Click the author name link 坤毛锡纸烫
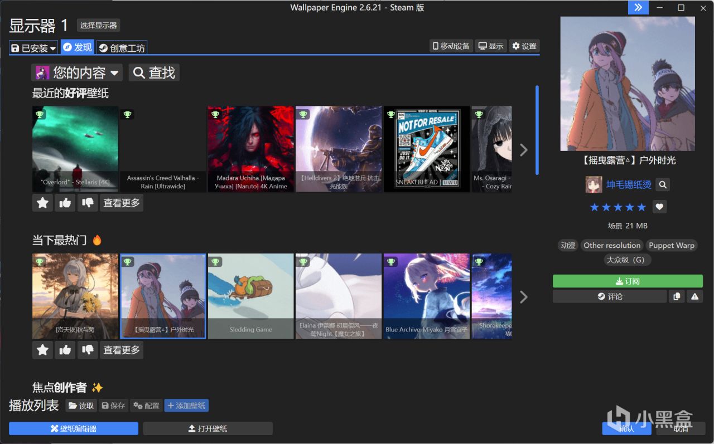Viewport: 714px width, 444px height. [x=629, y=184]
